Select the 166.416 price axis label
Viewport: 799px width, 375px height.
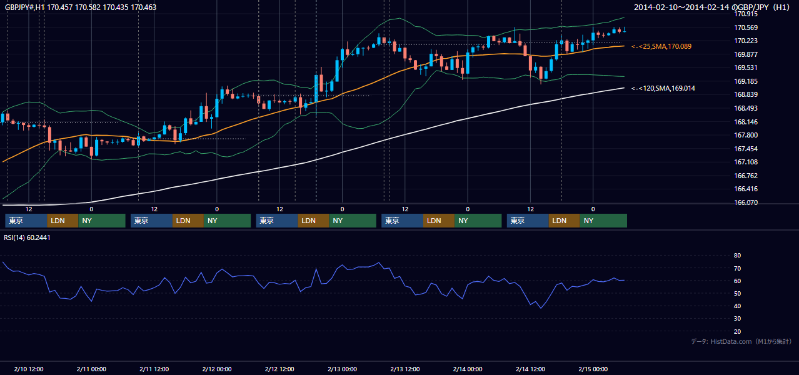click(x=746, y=189)
